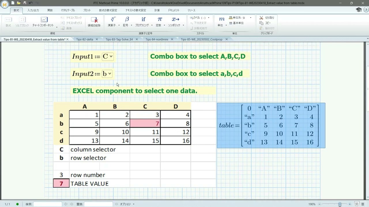The image size is (369, 207).
Task: Switch to Tips-85-WE_20230502_Coolprop document tab
Action: [202, 39]
